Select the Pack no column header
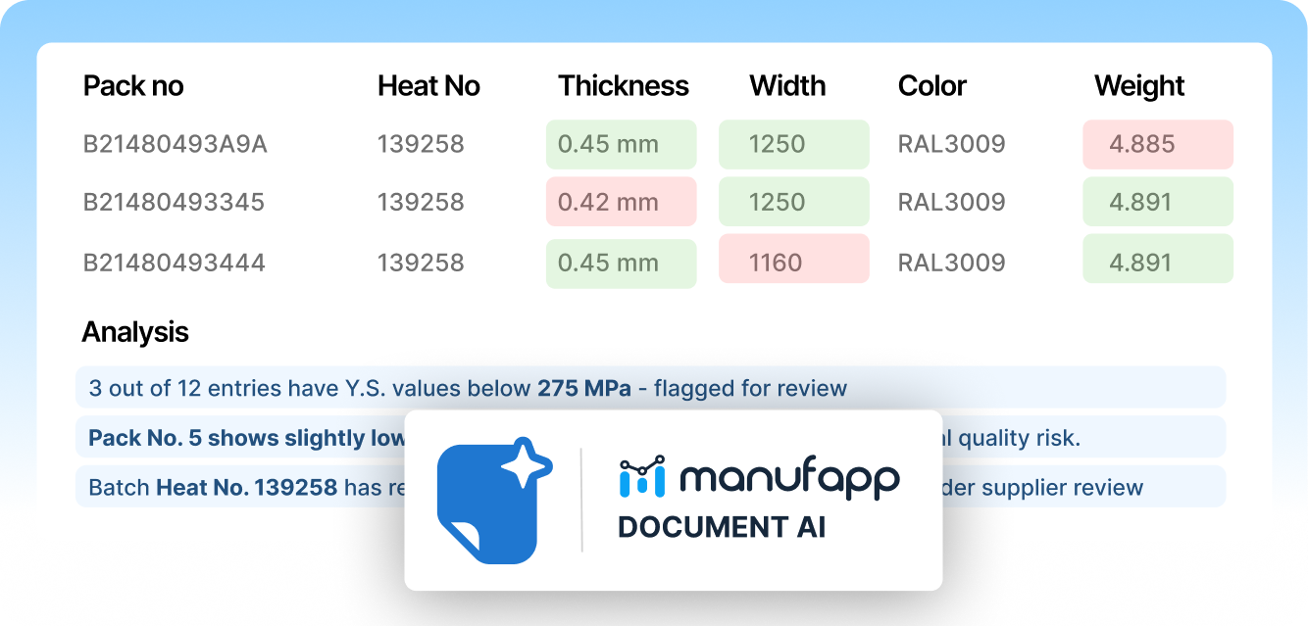This screenshot has height=626, width=1308. click(133, 86)
